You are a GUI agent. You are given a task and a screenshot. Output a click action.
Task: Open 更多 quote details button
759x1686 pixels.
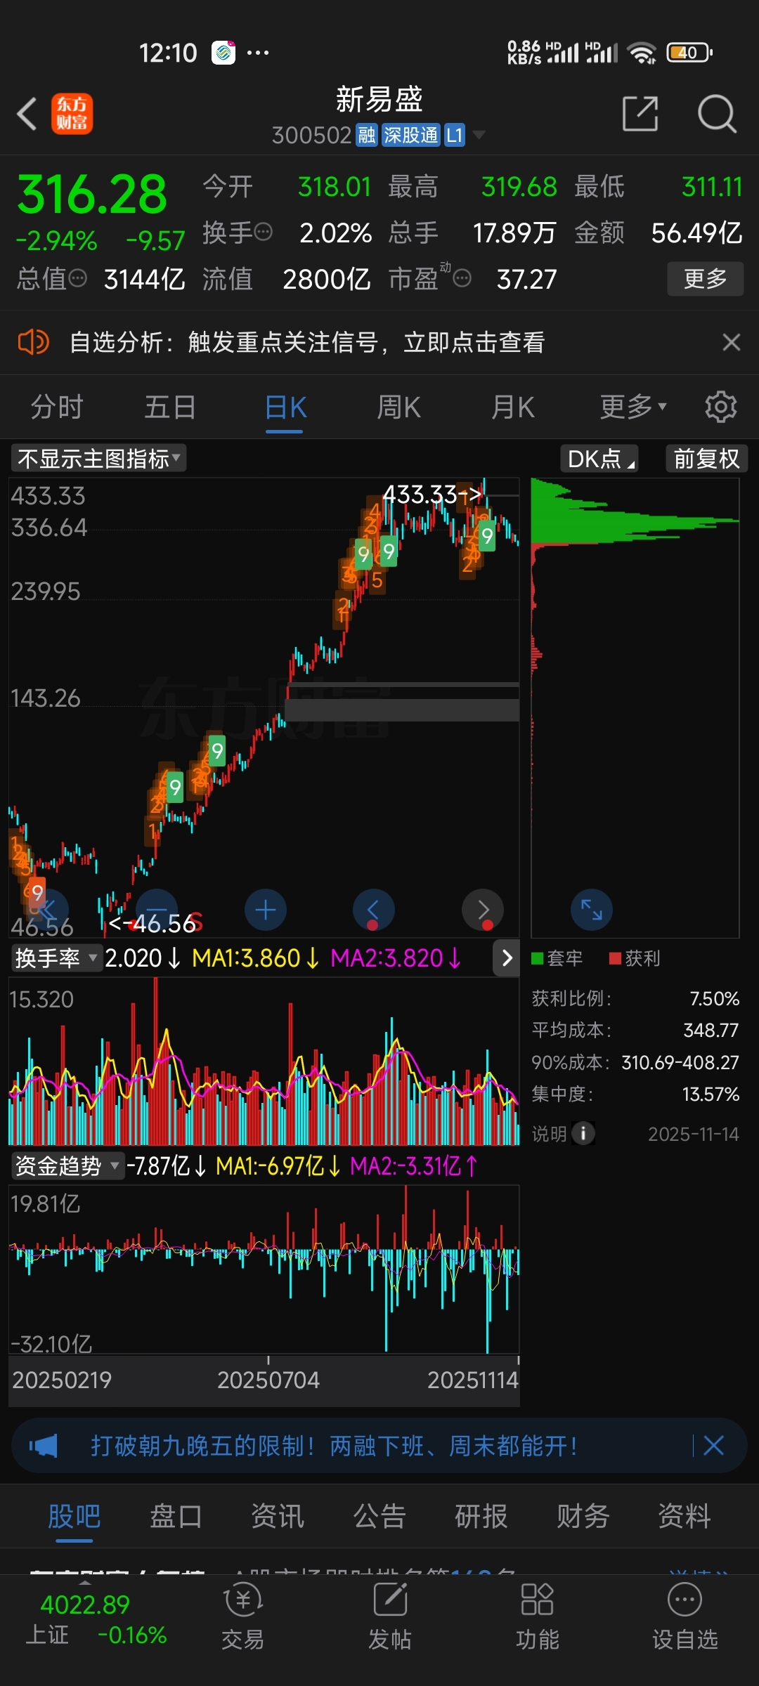(x=705, y=279)
